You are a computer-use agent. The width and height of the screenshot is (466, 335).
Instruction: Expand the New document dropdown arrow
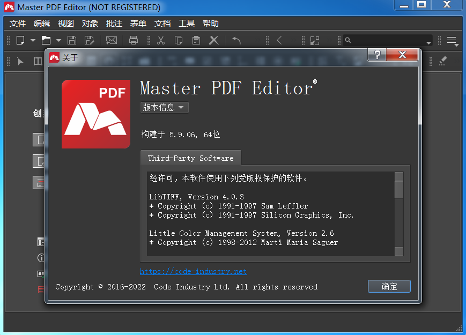click(33, 40)
